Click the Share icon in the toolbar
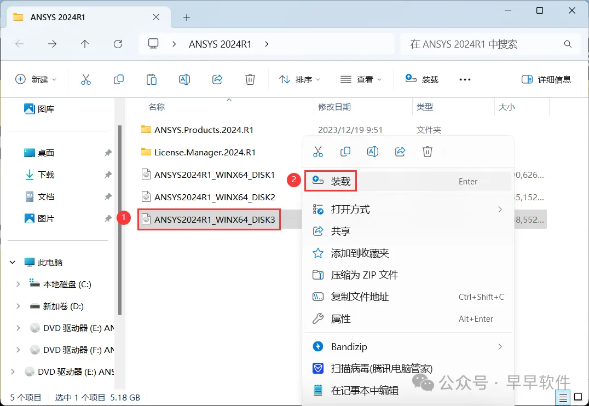Viewport: 589px width, 406px height. [x=217, y=79]
